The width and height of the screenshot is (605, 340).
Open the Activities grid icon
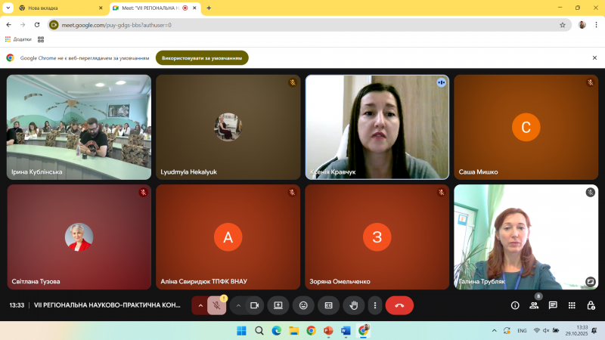click(x=572, y=305)
